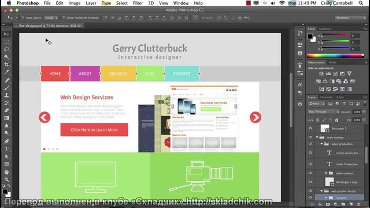The image size is (370, 208).
Task: Click the ABOUT navigation button
Action: pyautogui.click(x=85, y=73)
